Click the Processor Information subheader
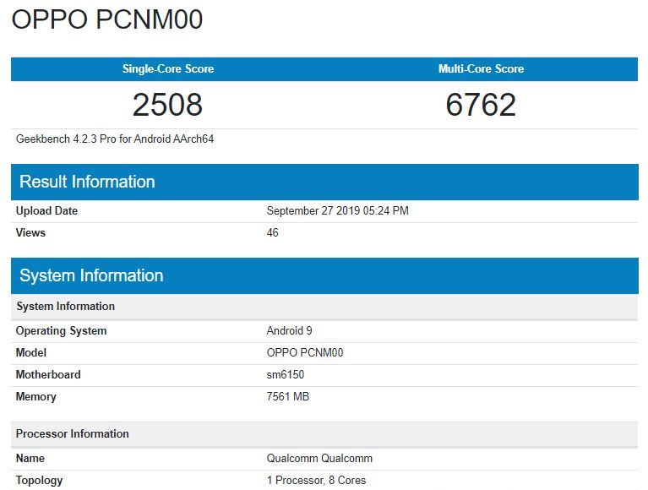Image resolution: width=648 pixels, height=490 pixels. [x=72, y=433]
